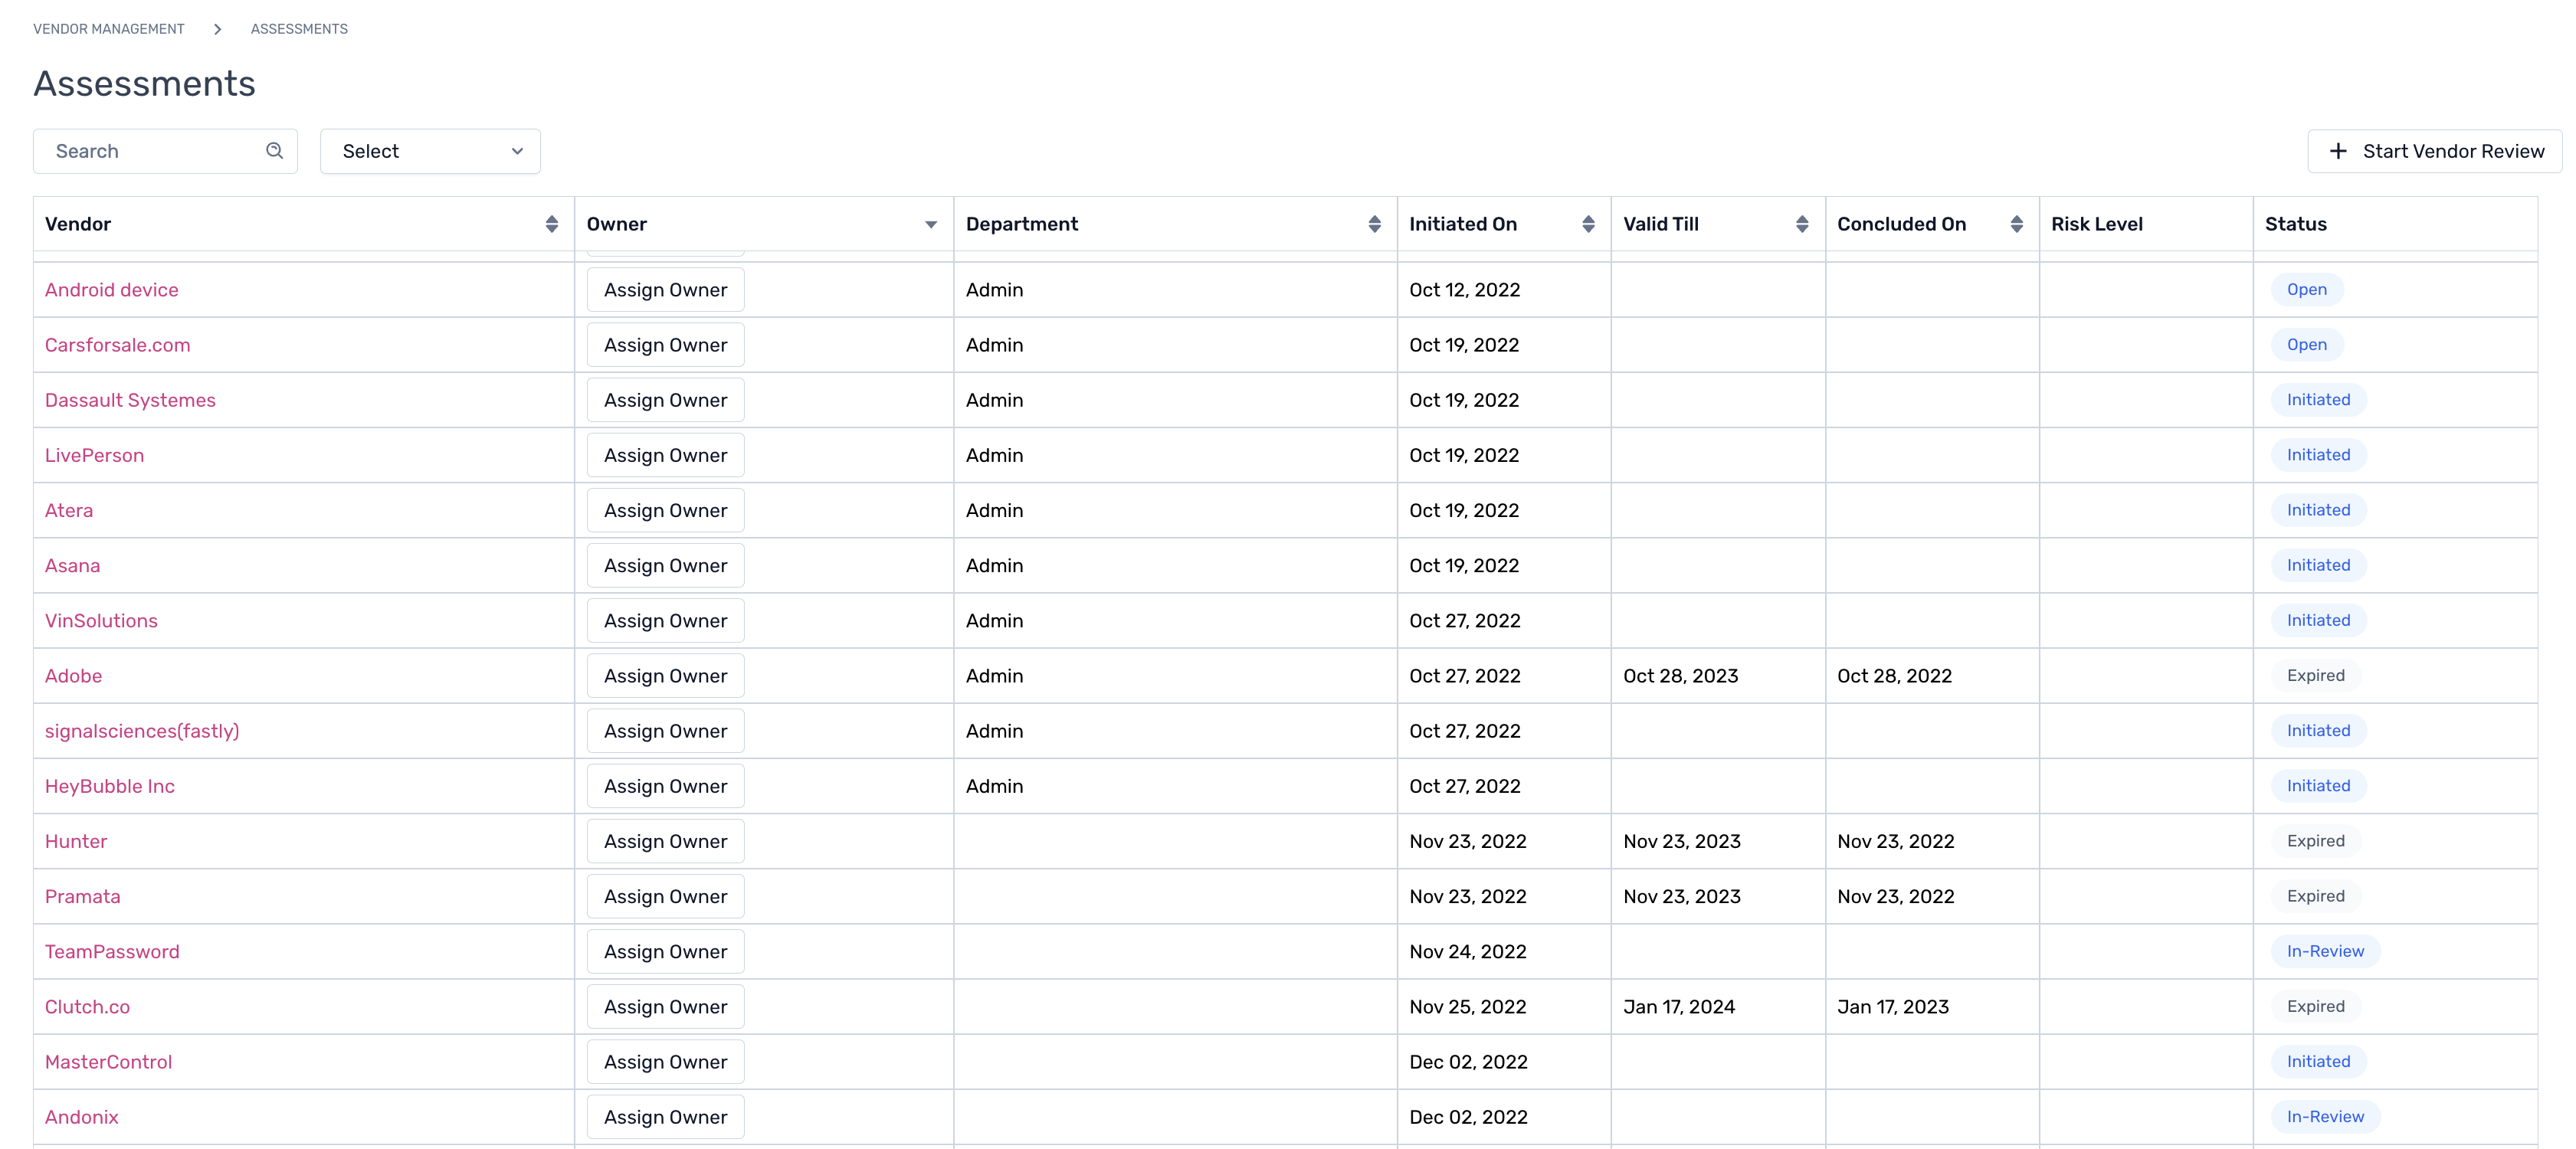Click Jan 17, 2023 concluded date for Clutch.co
The height and width of the screenshot is (1149, 2576).
click(x=1892, y=1007)
